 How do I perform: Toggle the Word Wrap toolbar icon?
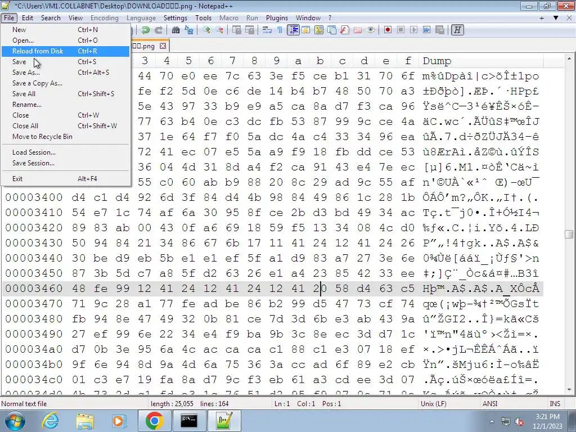pos(267,30)
